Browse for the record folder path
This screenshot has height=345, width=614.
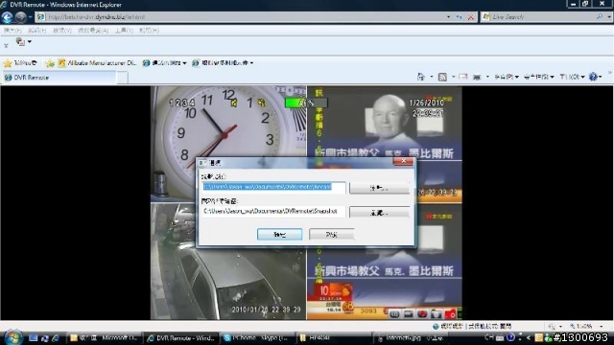point(379,188)
